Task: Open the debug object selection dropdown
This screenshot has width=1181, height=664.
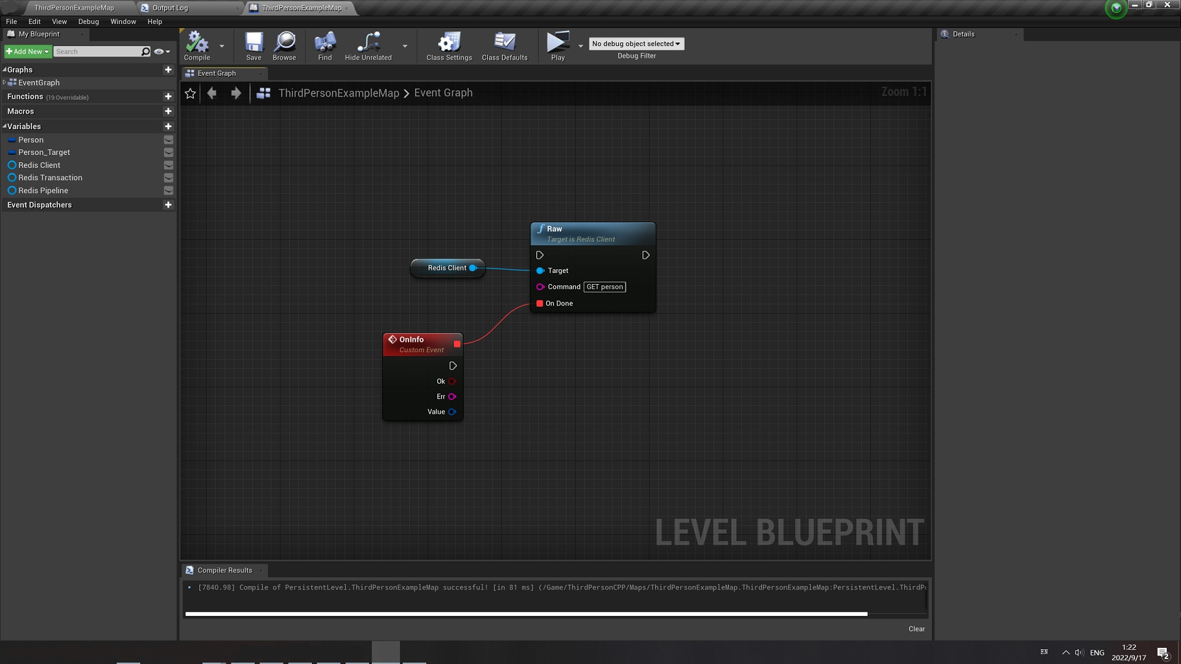Action: point(636,44)
